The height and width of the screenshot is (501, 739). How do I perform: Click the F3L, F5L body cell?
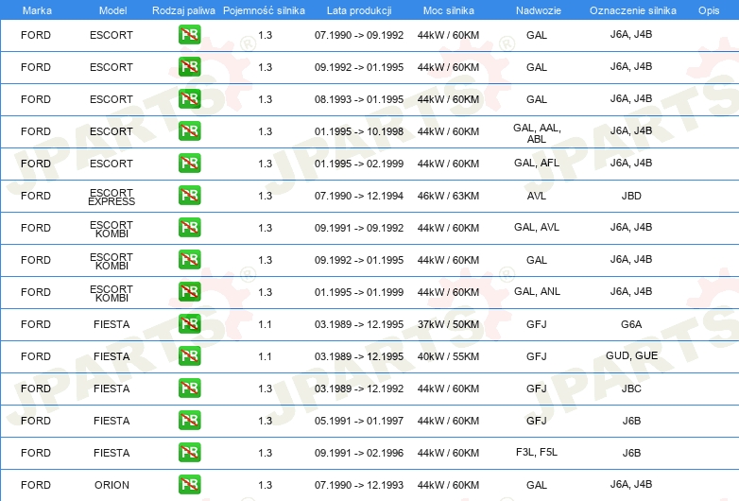[x=537, y=452]
